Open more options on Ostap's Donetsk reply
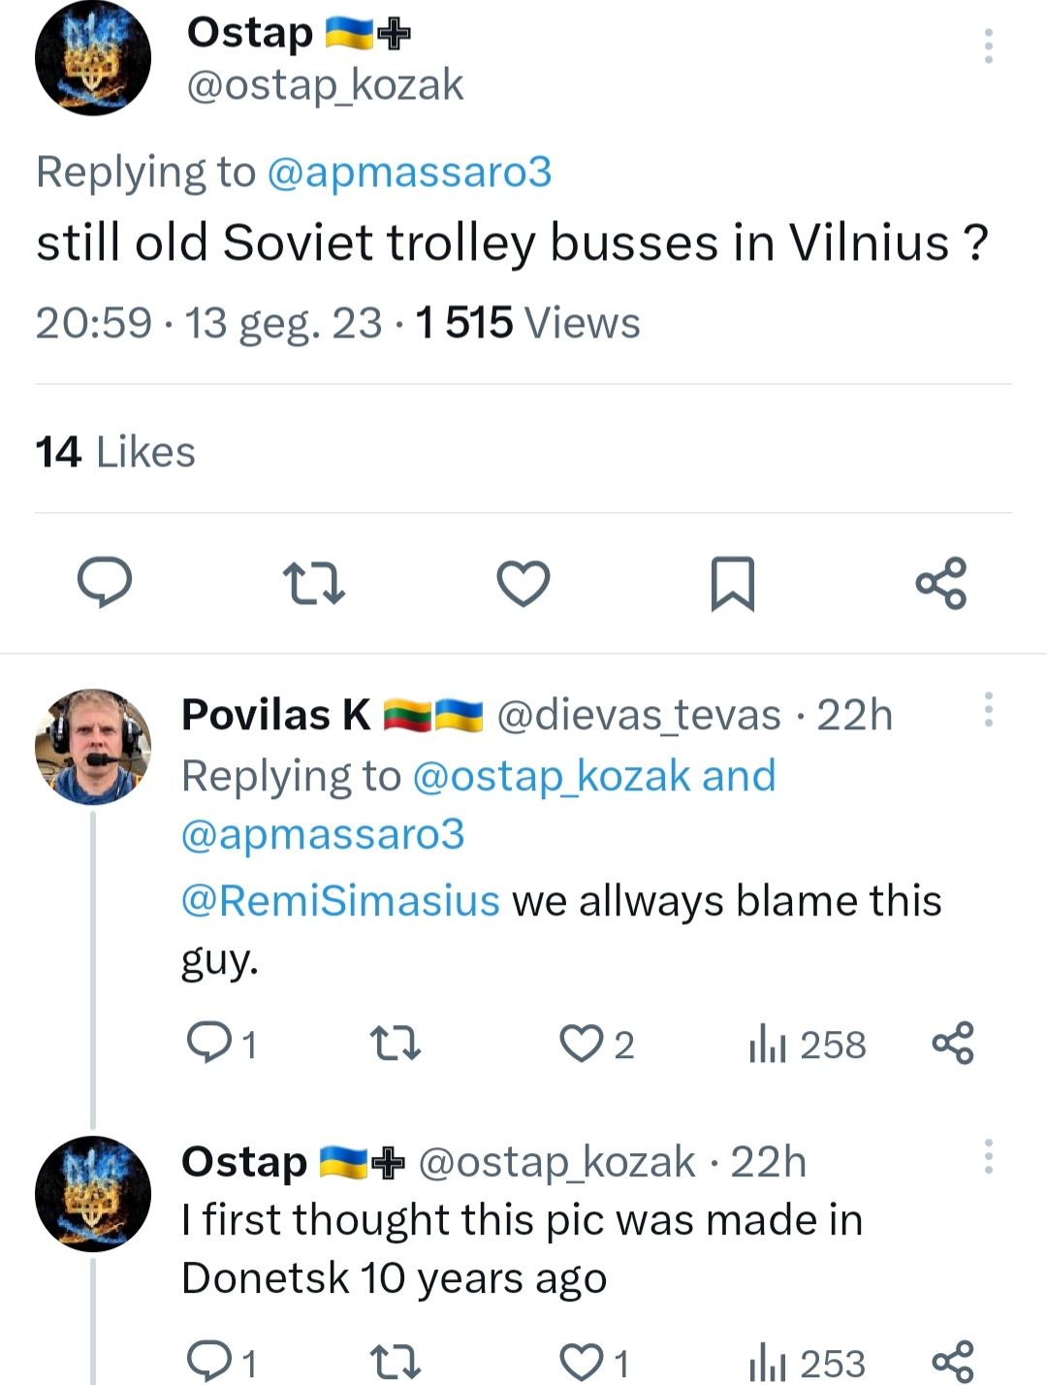 click(x=988, y=1156)
